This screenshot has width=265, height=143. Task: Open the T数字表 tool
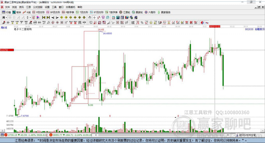pyautogui.click(x=111, y=12)
